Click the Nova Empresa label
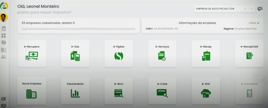The image size is (268, 108). [32, 84]
